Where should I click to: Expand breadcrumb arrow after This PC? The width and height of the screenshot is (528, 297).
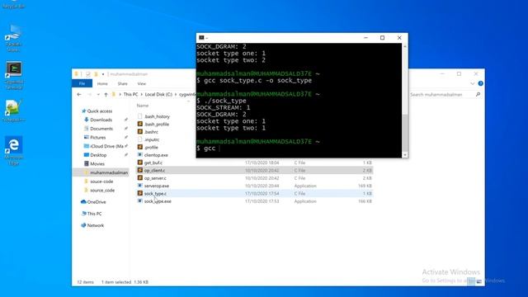[x=141, y=95]
